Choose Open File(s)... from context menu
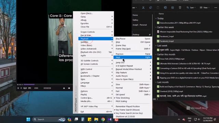 96,13
